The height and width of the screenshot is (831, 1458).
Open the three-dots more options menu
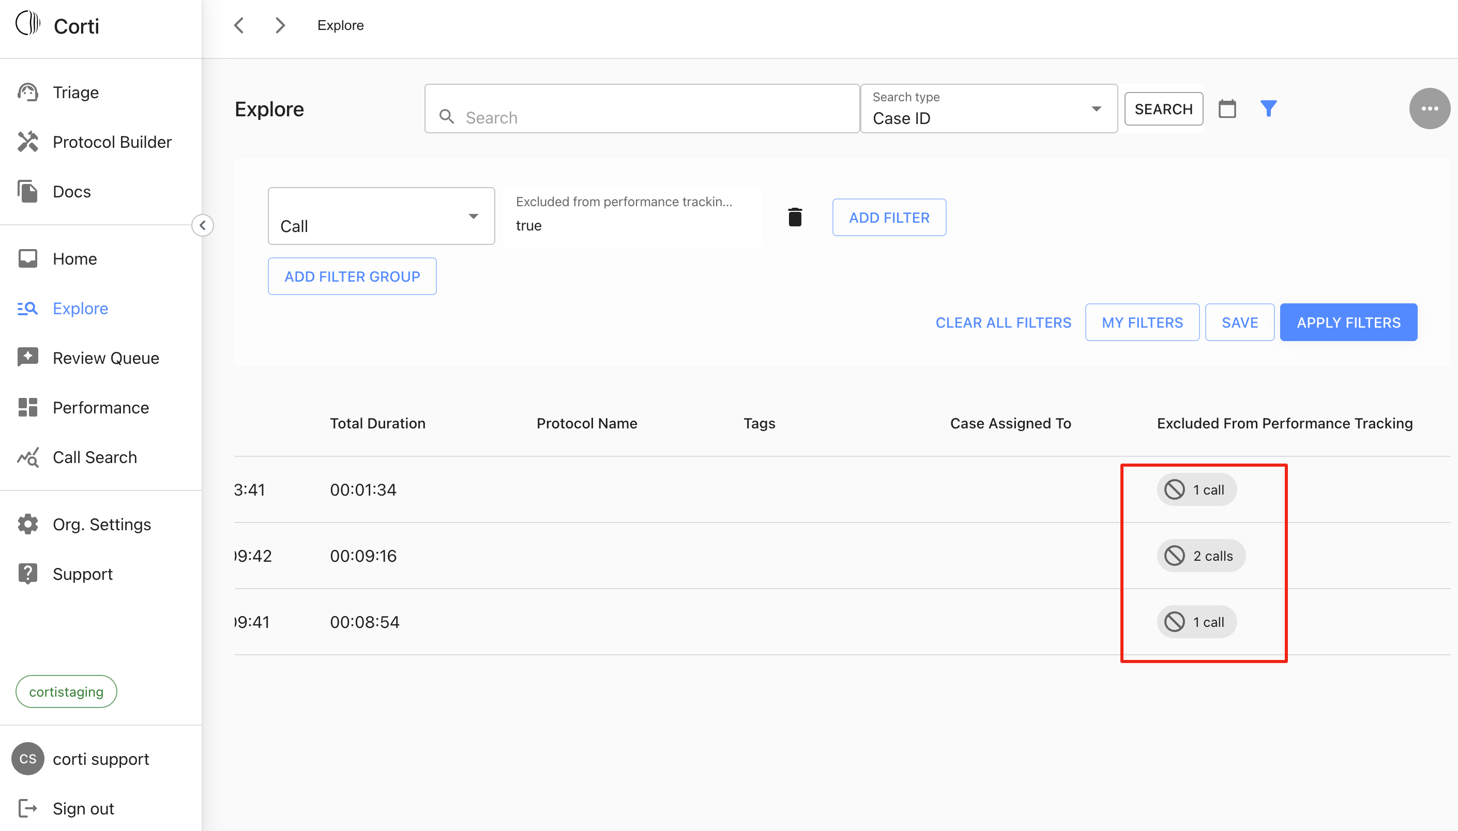point(1429,109)
